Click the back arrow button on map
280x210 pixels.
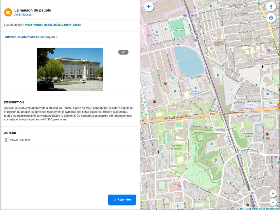click(149, 7)
